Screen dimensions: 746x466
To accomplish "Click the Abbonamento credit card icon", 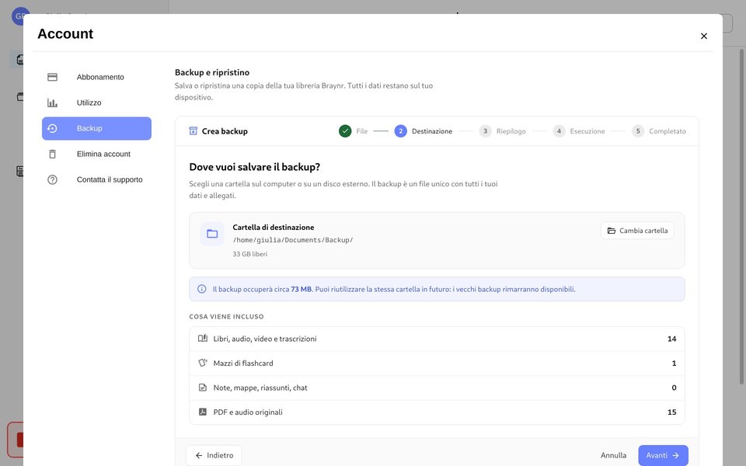I will coord(52,77).
